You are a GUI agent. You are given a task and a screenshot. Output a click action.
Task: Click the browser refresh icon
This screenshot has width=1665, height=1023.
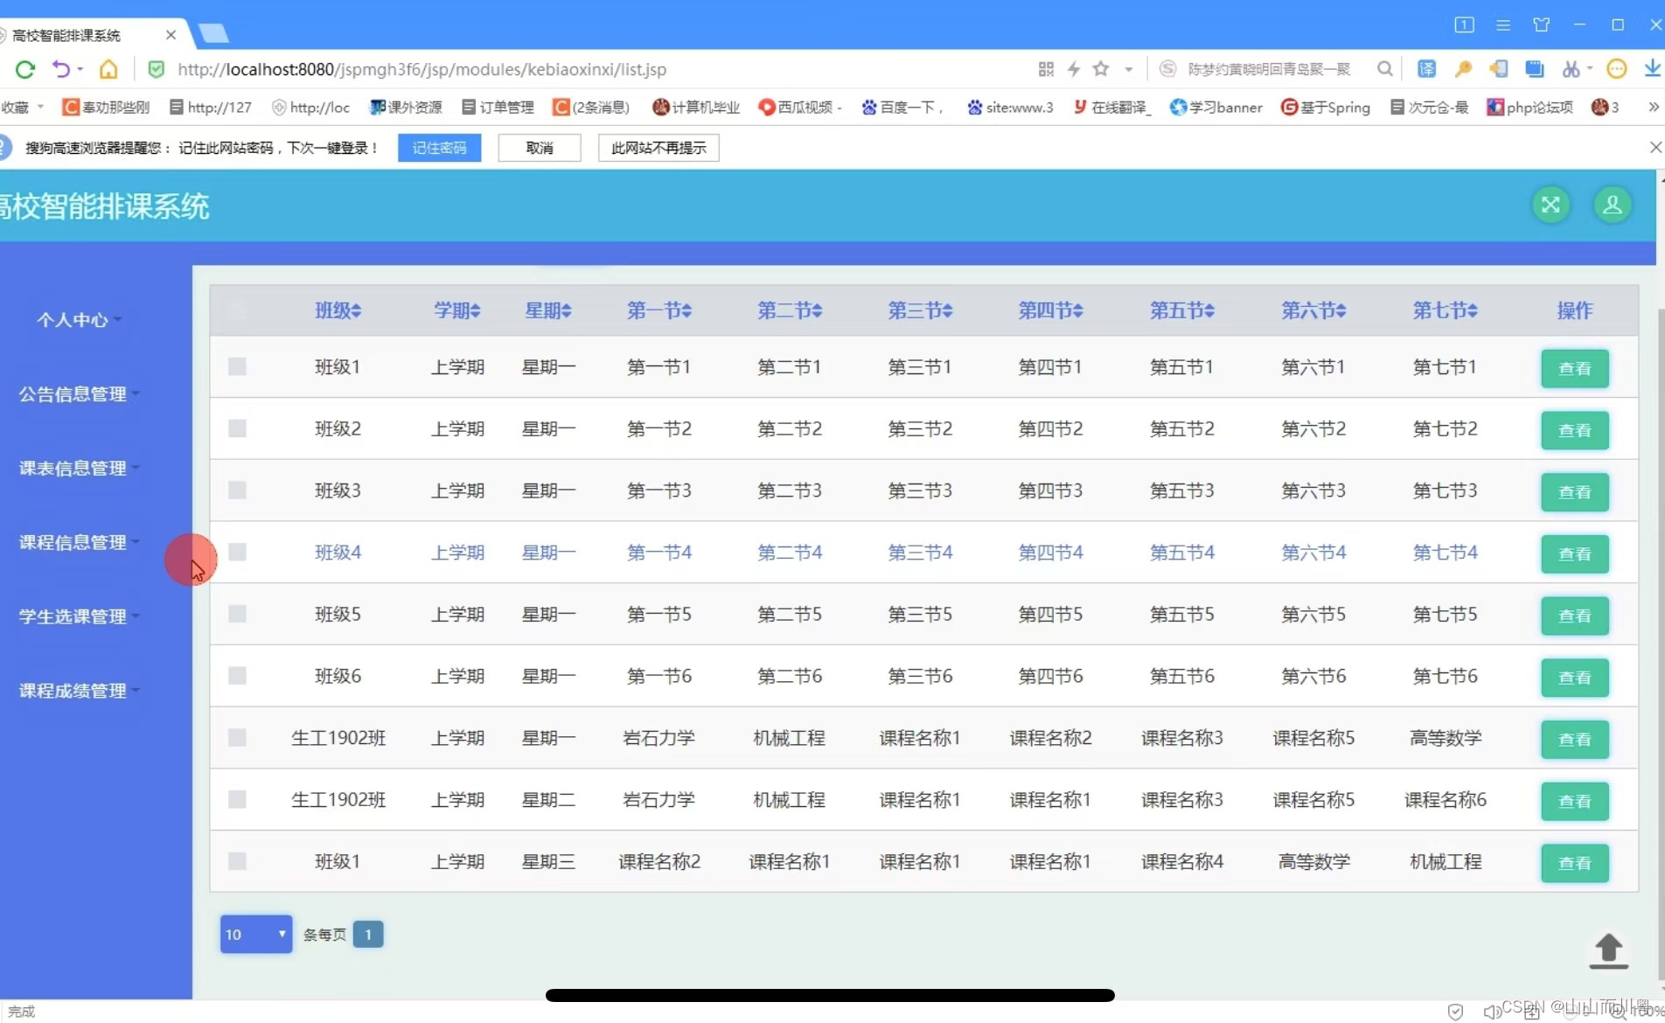pos(25,69)
